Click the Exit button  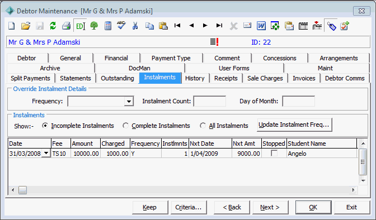tap(352, 207)
